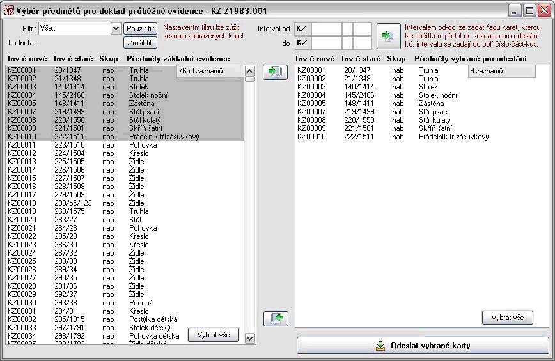Screen dimensions: 555x361
Task: Move selected items to the send list
Action: tap(275, 72)
